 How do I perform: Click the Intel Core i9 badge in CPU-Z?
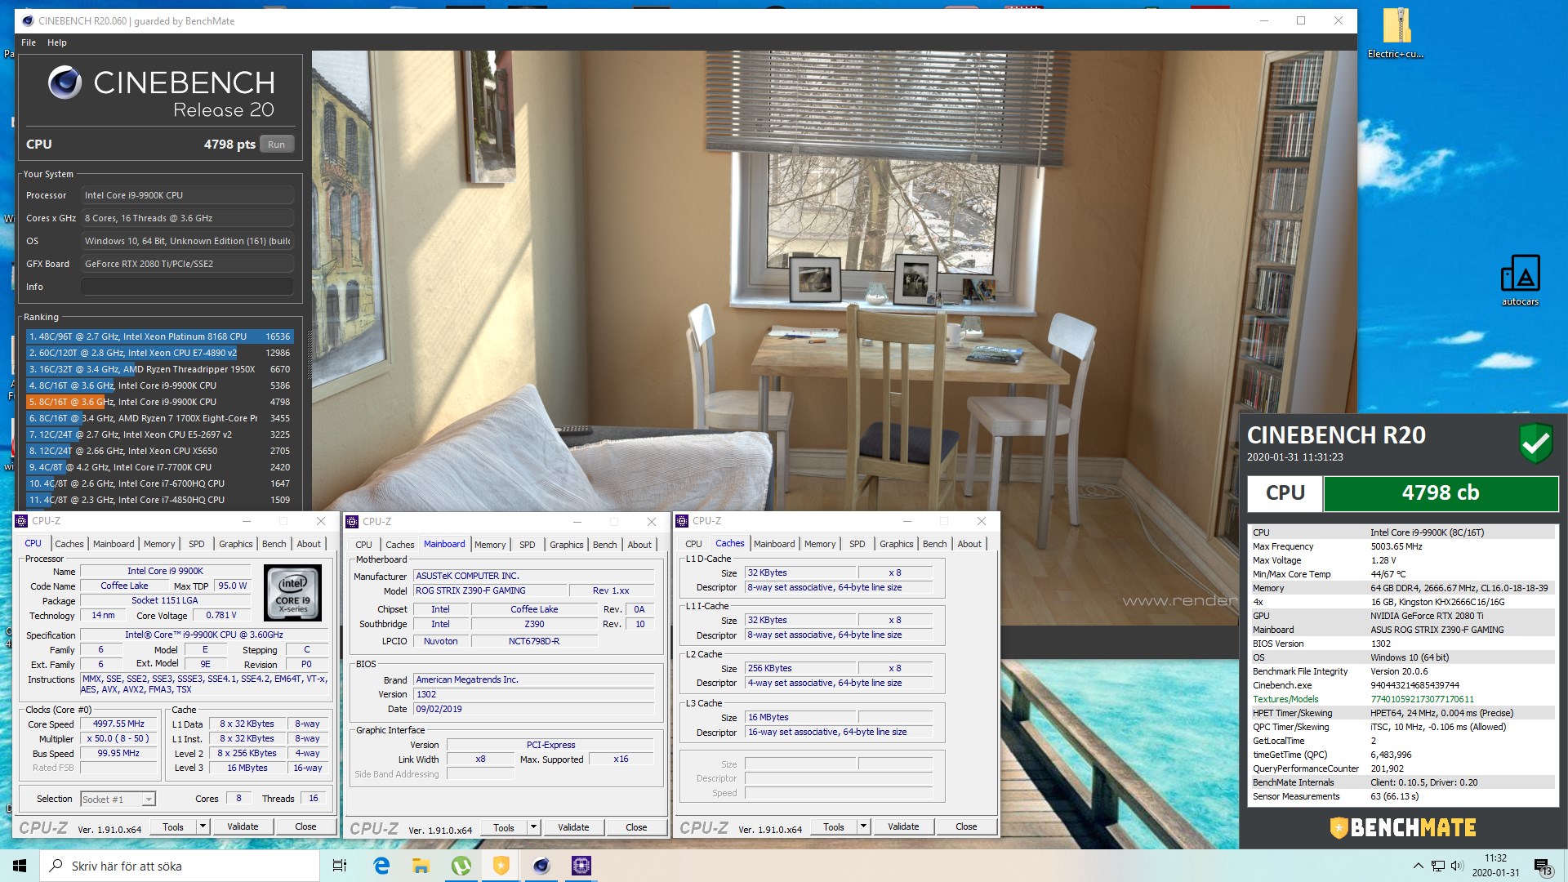click(x=292, y=593)
